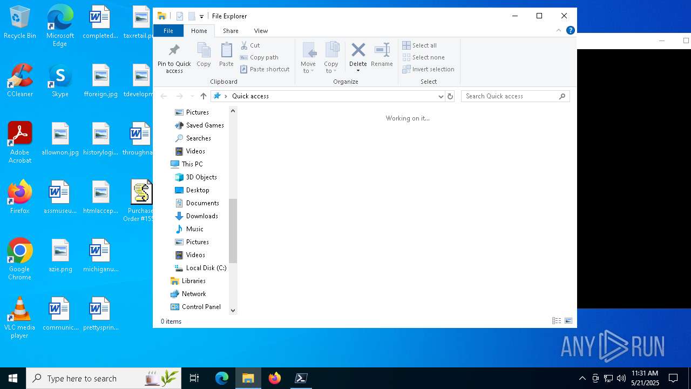
Task: Select VLC media player desktop shortcut
Action: 20,318
